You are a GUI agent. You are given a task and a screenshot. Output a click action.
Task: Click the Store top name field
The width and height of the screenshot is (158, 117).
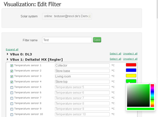click(x=82, y=82)
